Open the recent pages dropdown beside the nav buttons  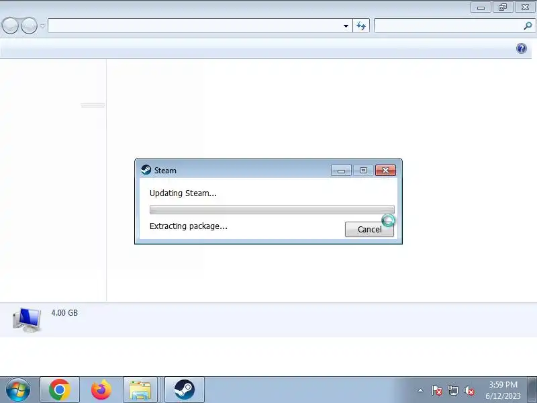[x=42, y=26]
